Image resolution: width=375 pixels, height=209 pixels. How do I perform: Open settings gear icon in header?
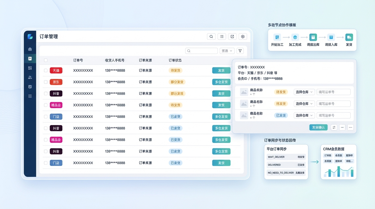[243, 37]
